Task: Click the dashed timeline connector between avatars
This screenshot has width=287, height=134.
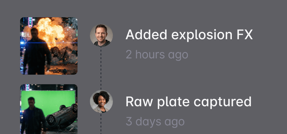Action: [101, 68]
